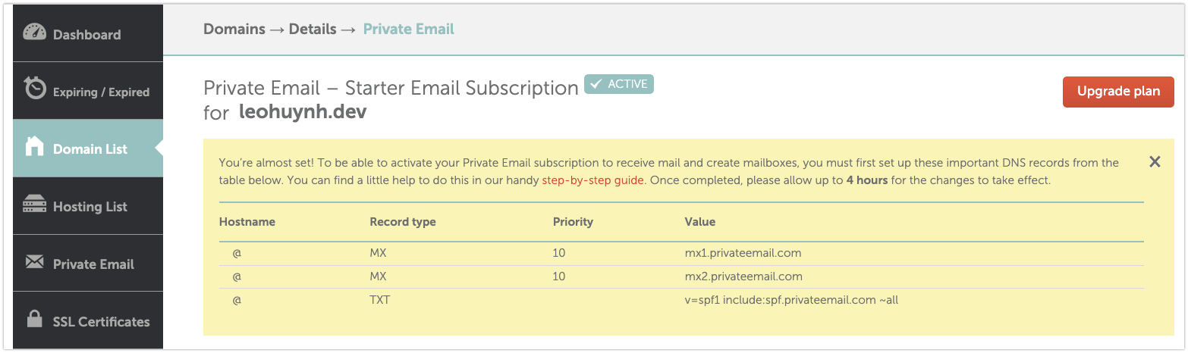Click the mx1.privateemail.com record value
This screenshot has height=353, width=1188.
[743, 253]
